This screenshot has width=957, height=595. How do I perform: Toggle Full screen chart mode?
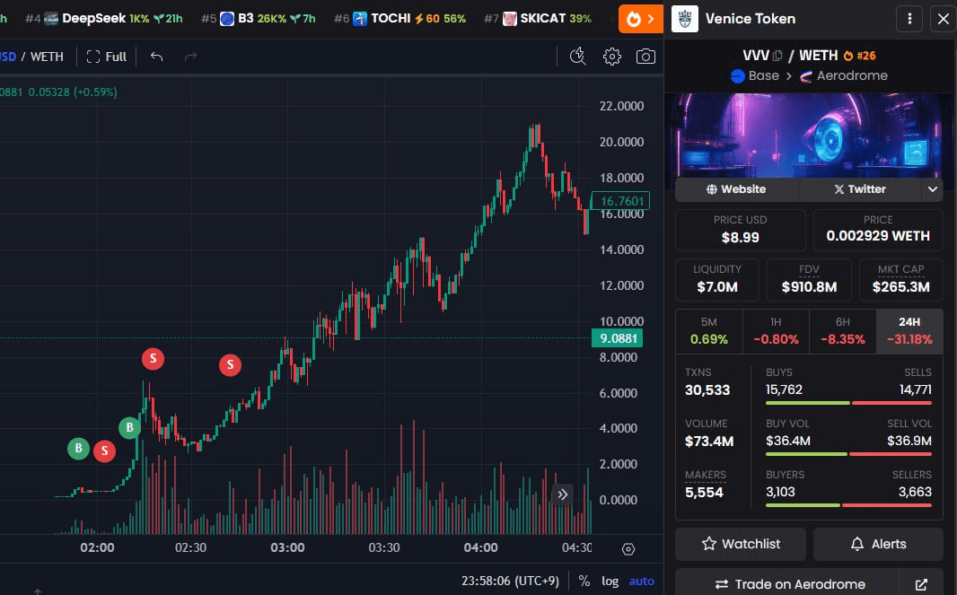[x=107, y=57]
